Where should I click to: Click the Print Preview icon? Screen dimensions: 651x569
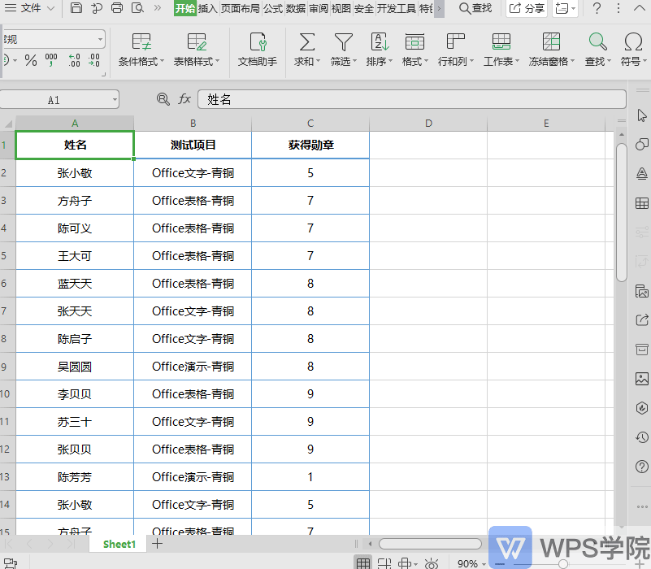[137, 8]
